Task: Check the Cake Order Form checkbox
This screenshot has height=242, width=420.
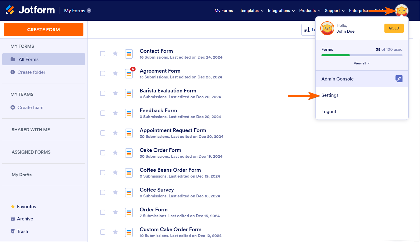Action: [x=103, y=153]
